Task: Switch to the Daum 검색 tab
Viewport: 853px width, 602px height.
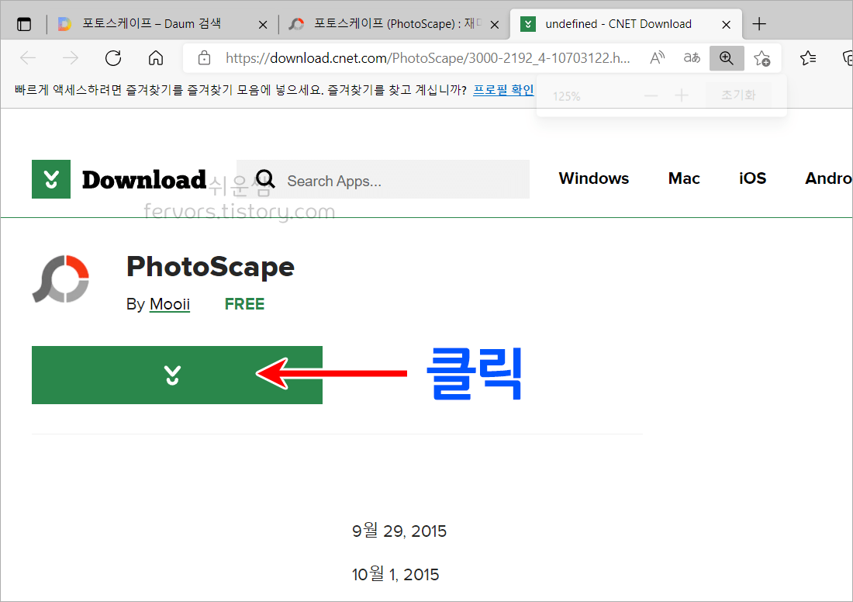Action: click(x=152, y=24)
